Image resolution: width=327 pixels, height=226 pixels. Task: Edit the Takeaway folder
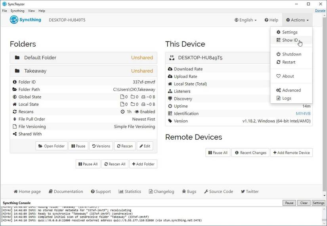145,146
